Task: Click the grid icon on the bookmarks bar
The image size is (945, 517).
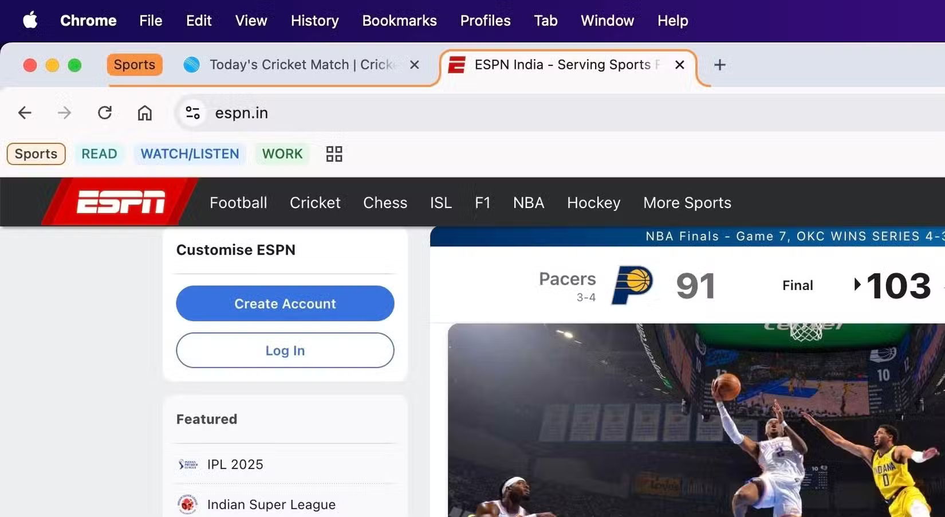Action: (334, 154)
